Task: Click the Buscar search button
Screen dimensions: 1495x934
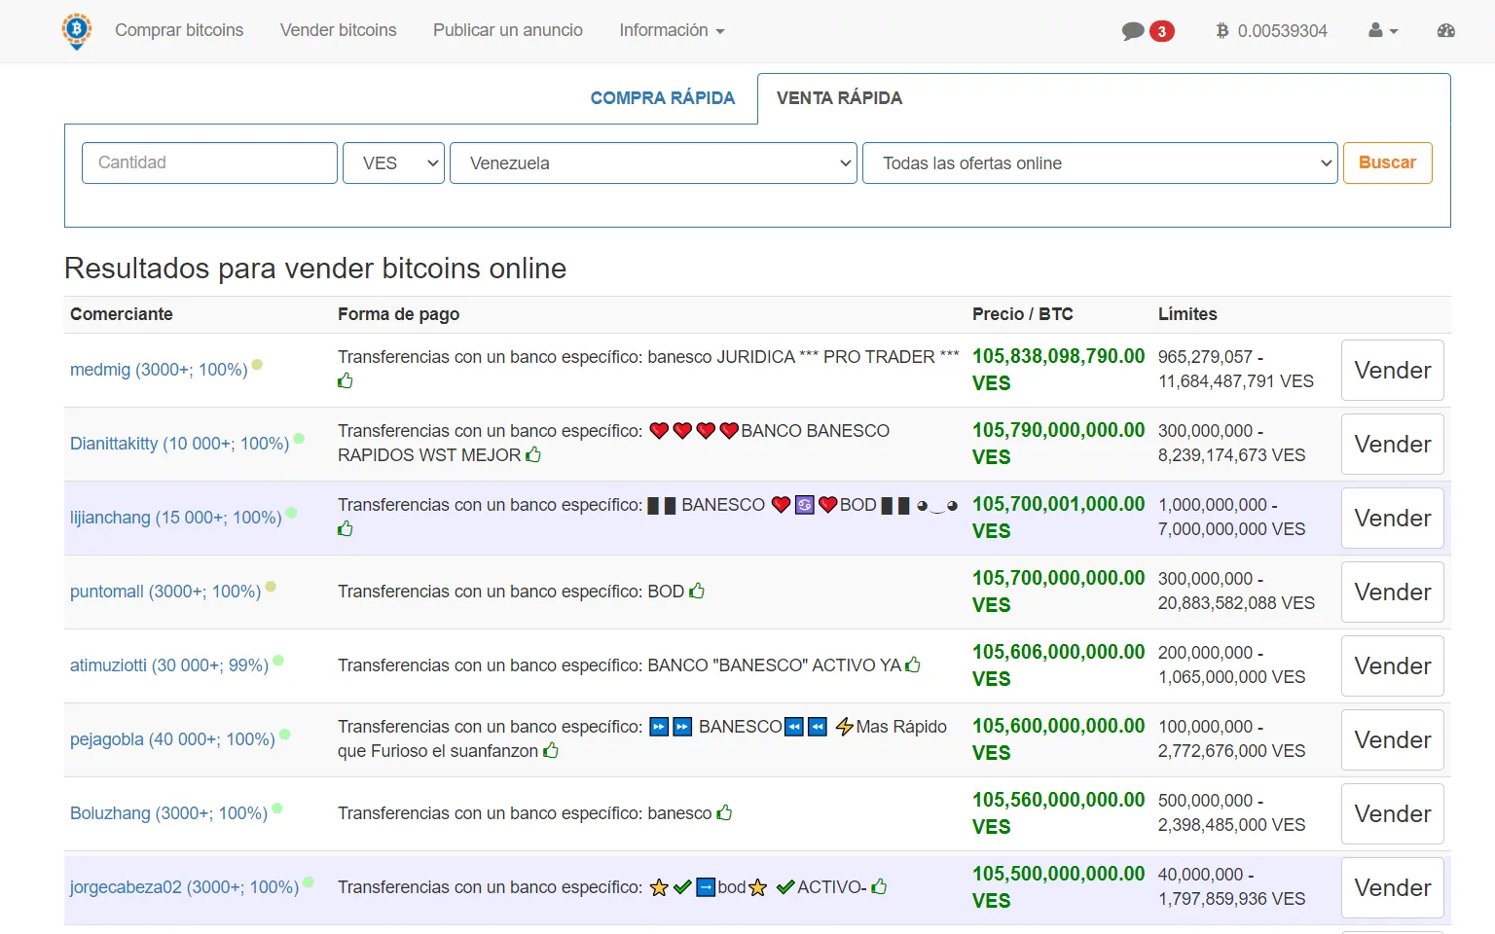Action: coord(1388,162)
